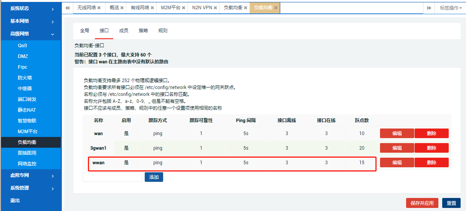Close the N2N VPN tab via x icon

215,8
